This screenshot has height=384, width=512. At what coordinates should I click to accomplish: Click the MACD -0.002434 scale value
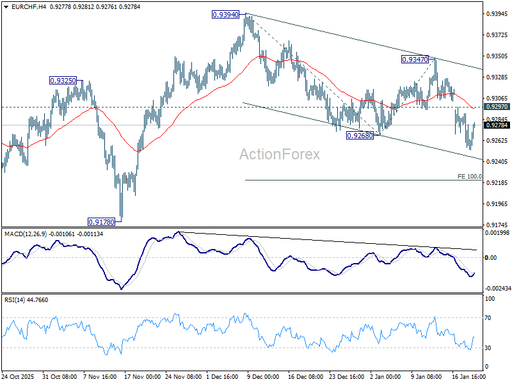498,289
